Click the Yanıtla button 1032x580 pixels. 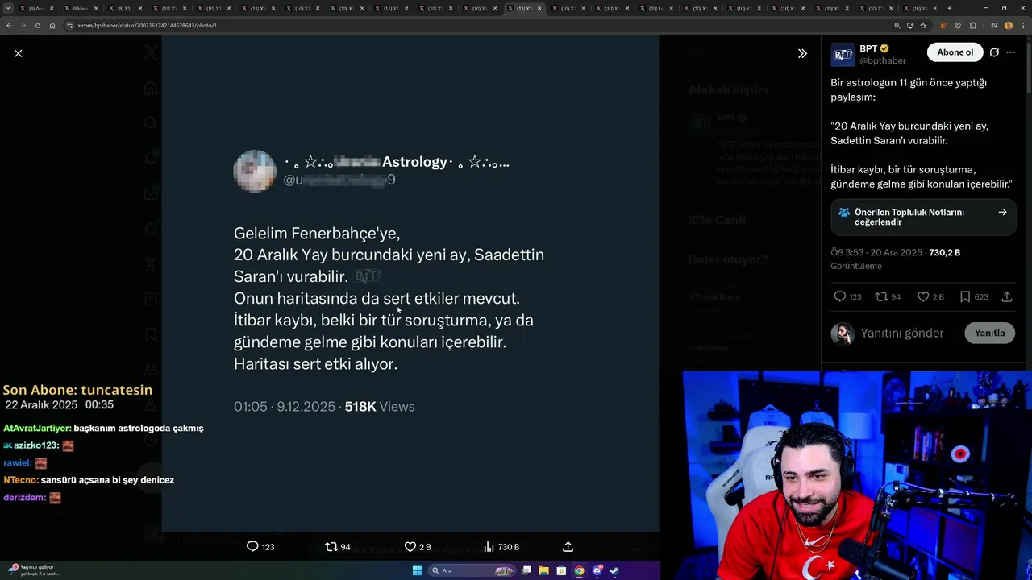[x=989, y=333]
